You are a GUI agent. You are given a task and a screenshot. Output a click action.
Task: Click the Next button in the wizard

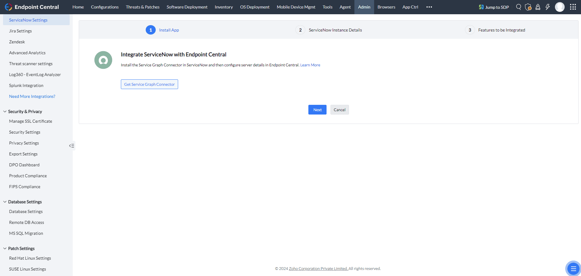[317, 109]
